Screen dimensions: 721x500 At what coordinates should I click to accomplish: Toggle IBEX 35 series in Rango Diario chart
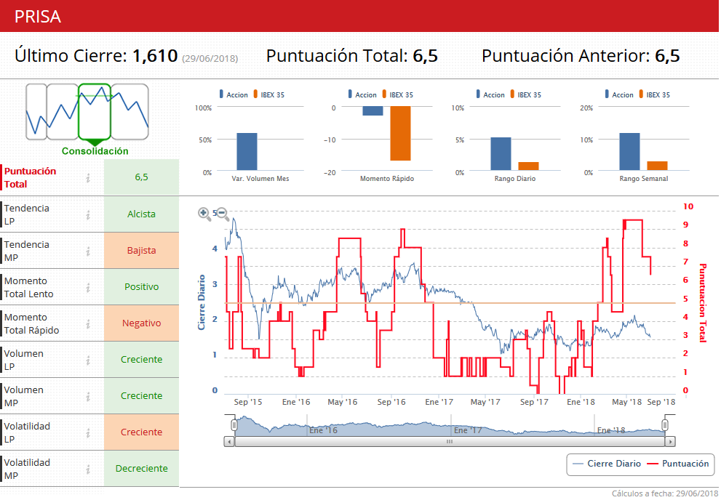pyautogui.click(x=525, y=94)
